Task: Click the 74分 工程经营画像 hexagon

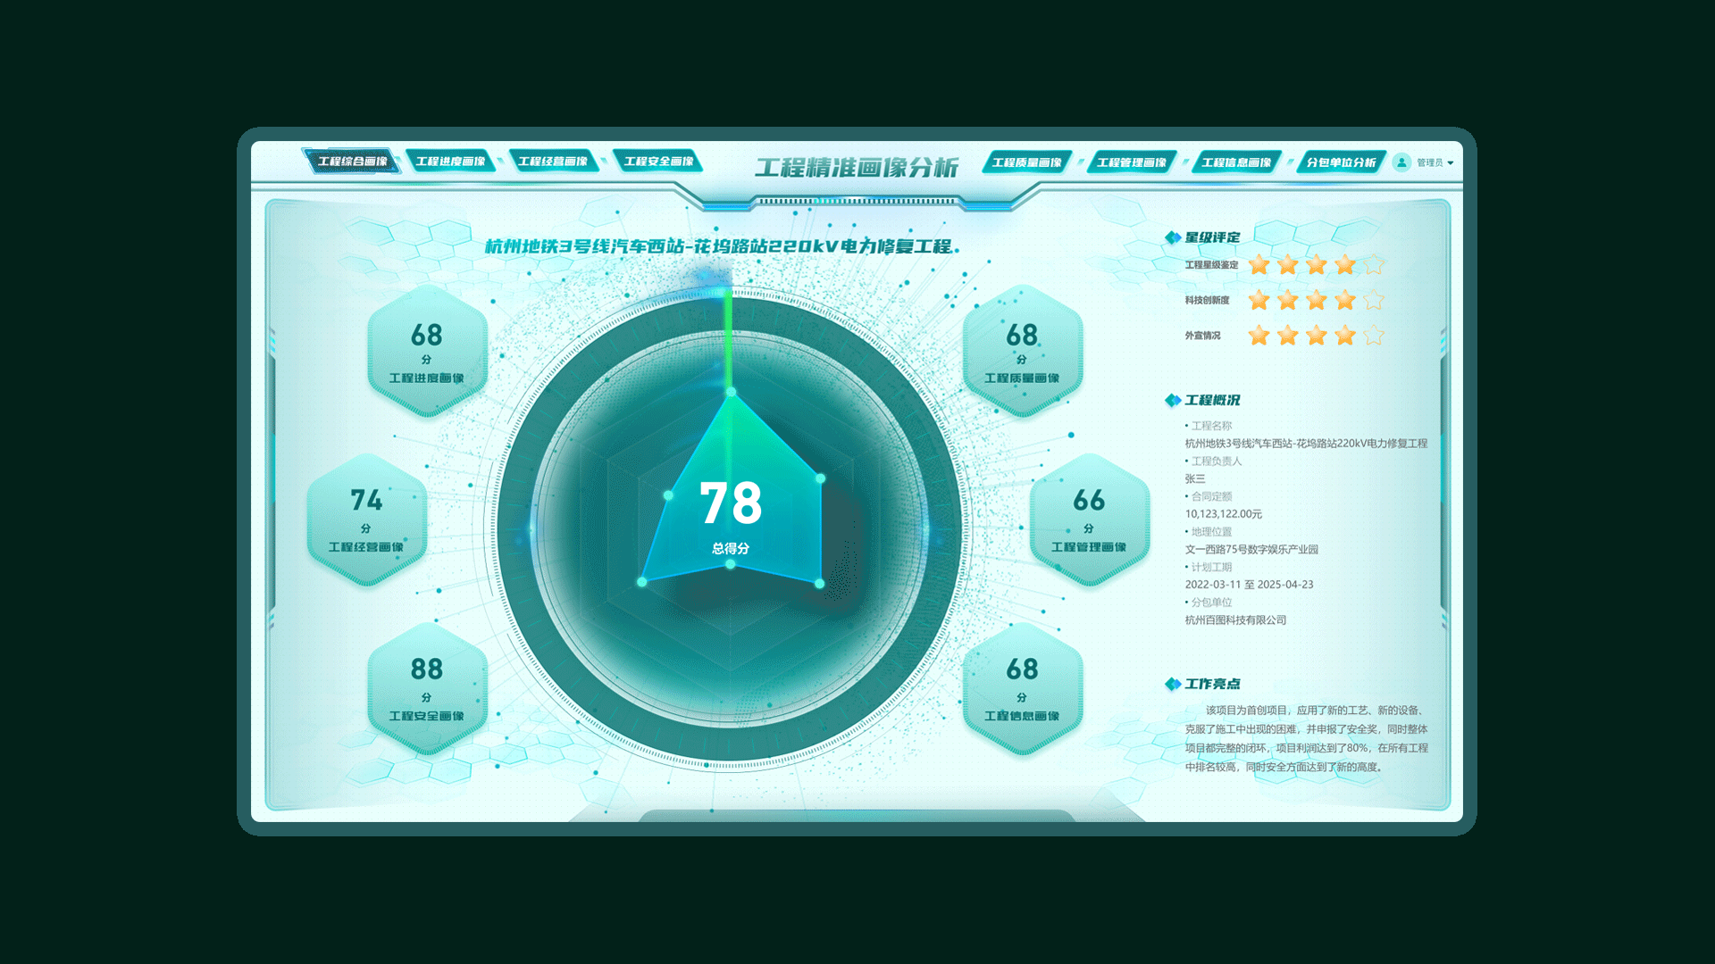Action: click(366, 519)
